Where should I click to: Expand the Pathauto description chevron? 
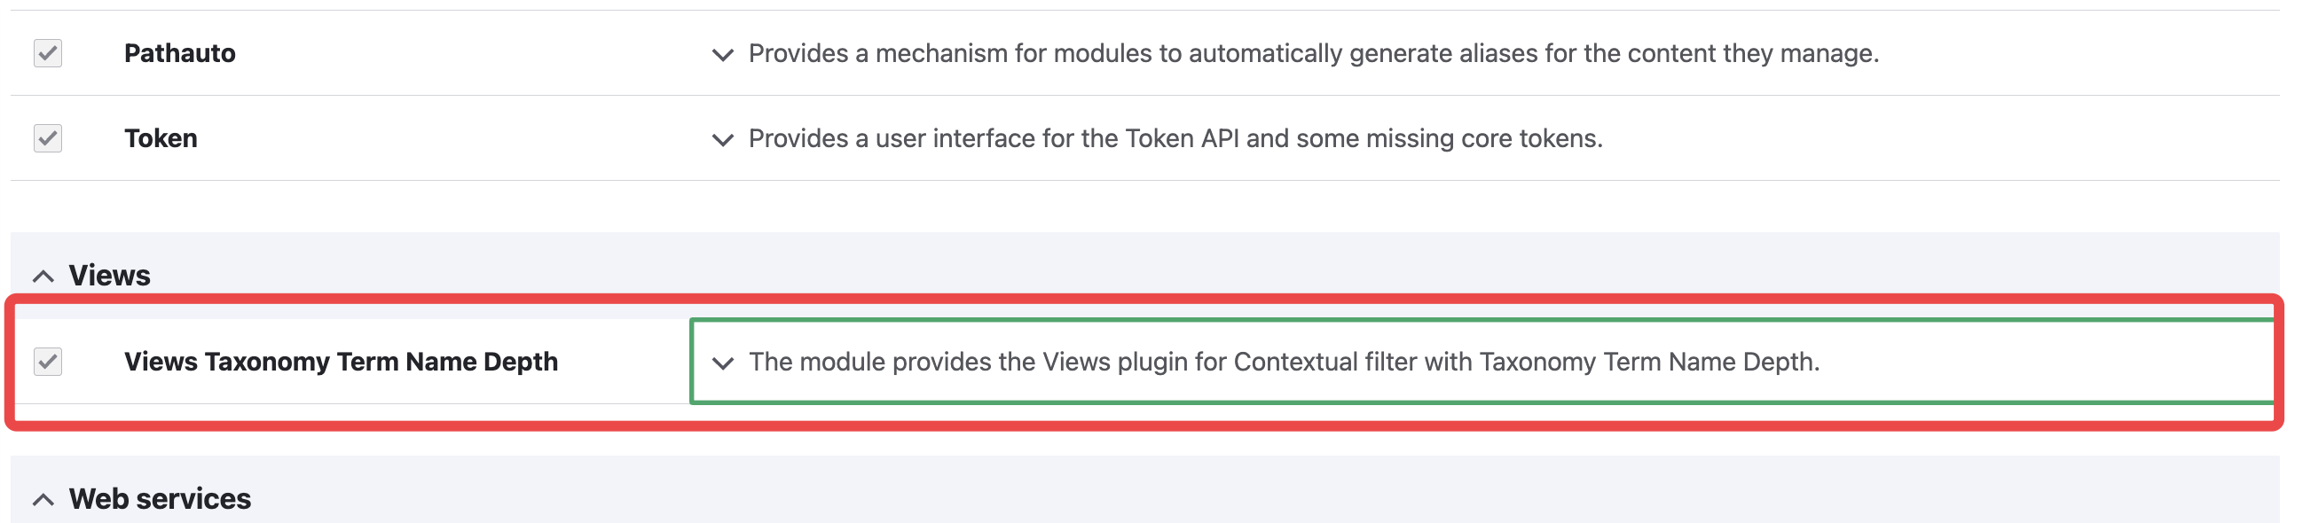pyautogui.click(x=722, y=55)
